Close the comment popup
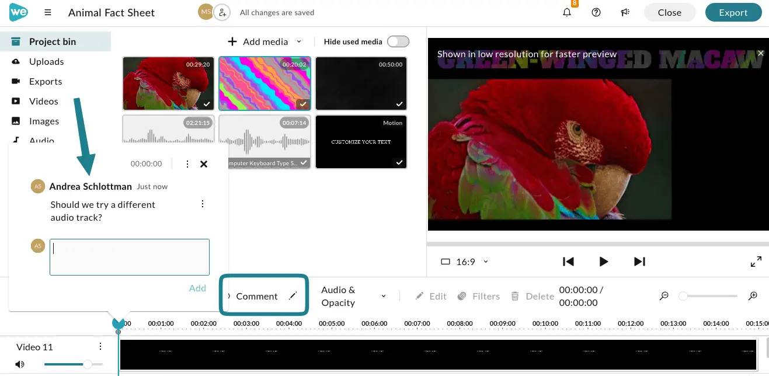Screen dimensions: 769x376 click(204, 164)
